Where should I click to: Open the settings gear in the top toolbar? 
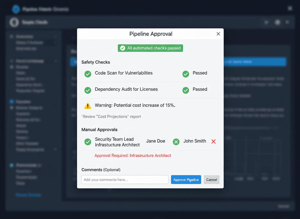[x=277, y=22]
